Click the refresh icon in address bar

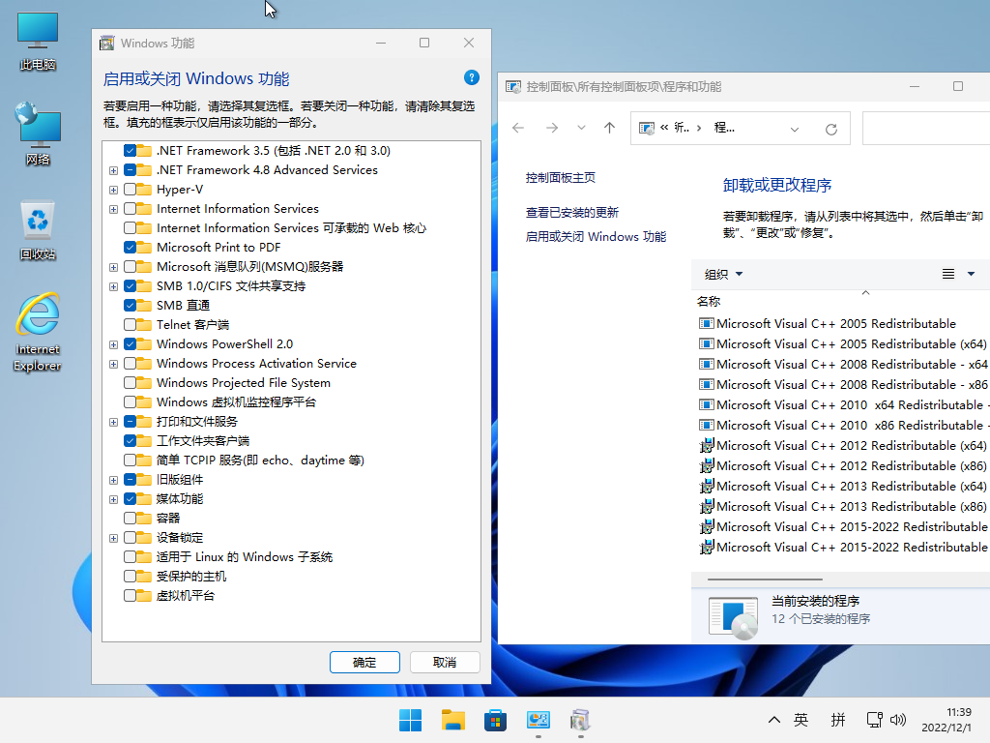tap(830, 129)
